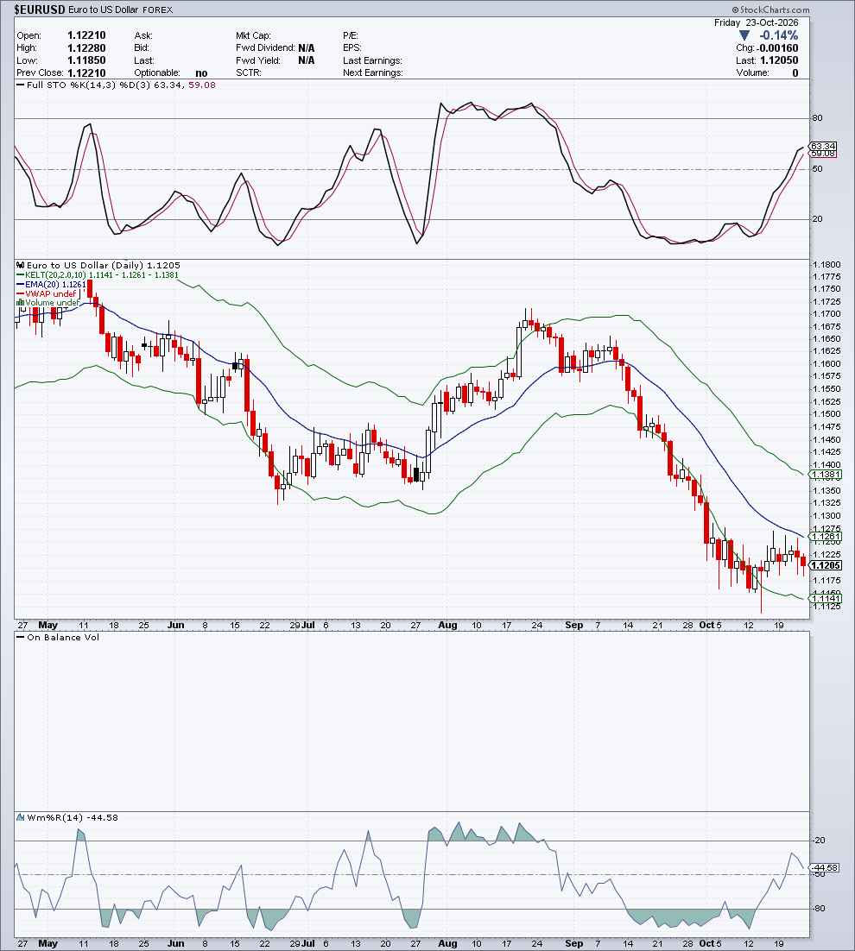Click the Volume value '0' in the header
Image resolution: width=855 pixels, height=951 pixels.
[795, 72]
